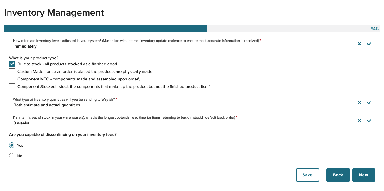The height and width of the screenshot is (191, 384).
Task: Clear the inventory adjustment frequency selection
Action: click(x=359, y=44)
